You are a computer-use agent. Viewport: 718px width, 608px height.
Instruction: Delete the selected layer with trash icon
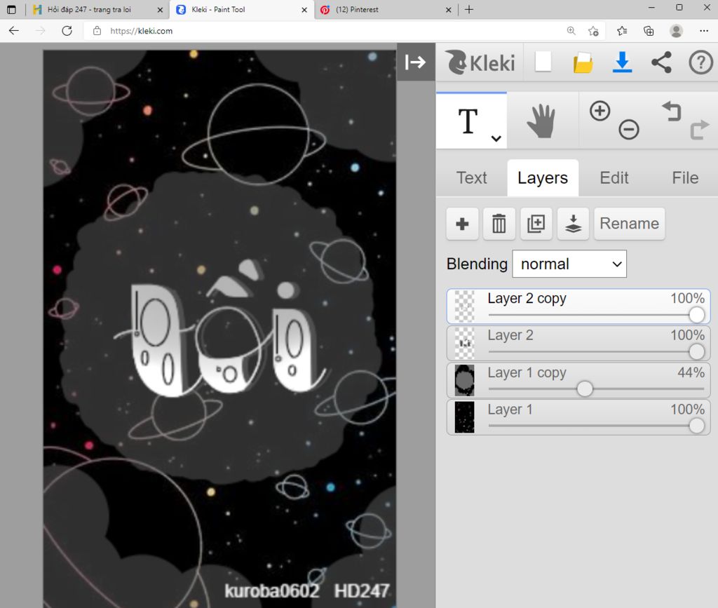tap(499, 224)
